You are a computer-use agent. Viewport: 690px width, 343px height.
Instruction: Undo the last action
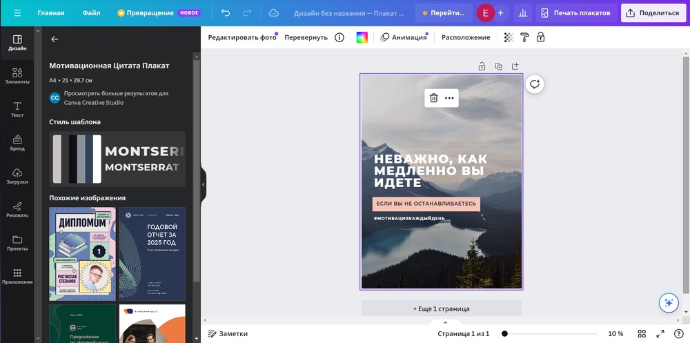coord(226,13)
